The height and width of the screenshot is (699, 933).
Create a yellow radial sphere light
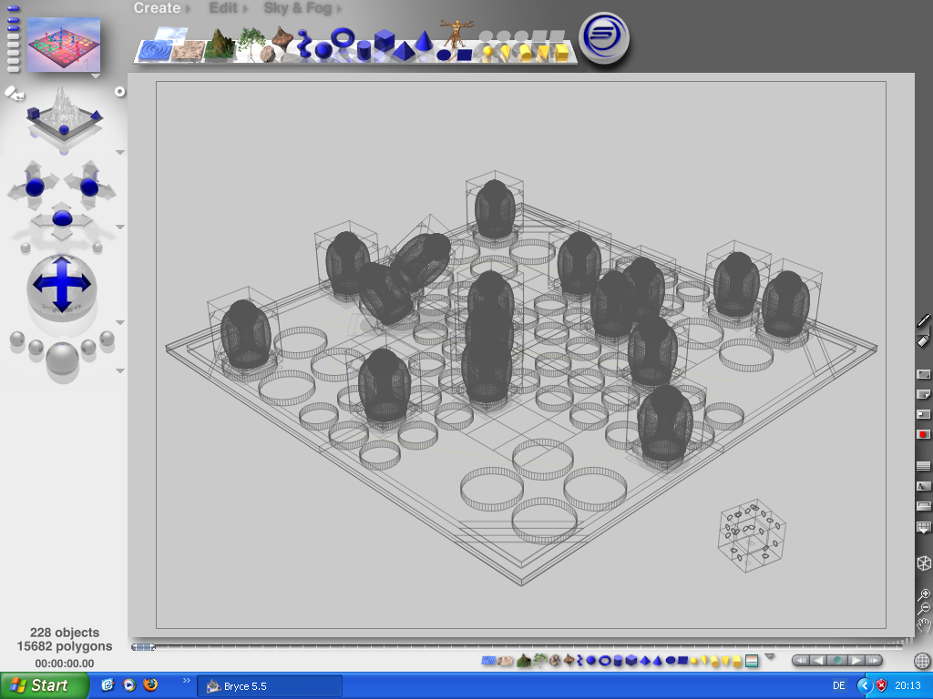[487, 52]
